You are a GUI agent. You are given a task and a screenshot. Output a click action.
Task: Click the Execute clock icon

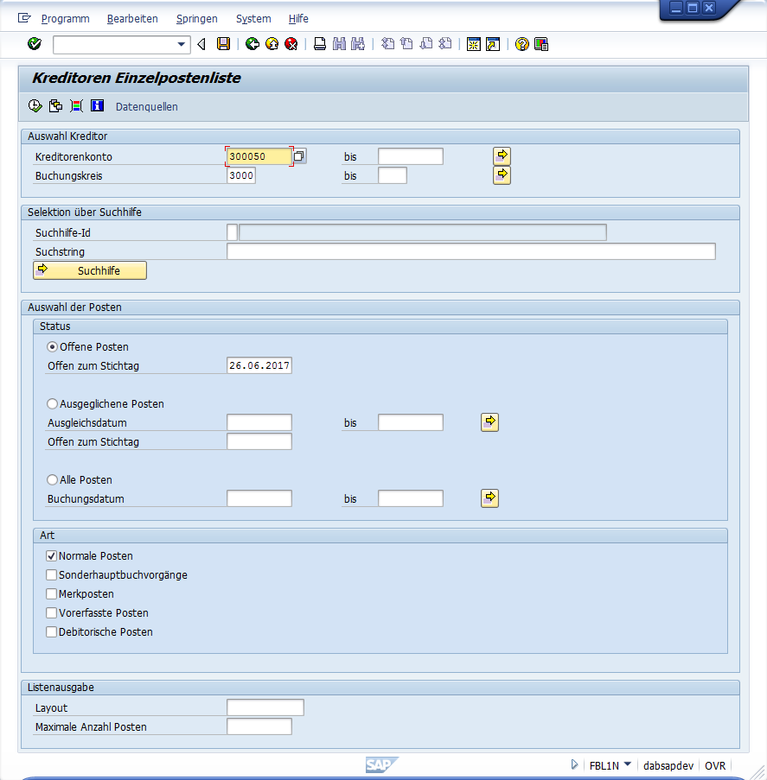pyautogui.click(x=35, y=106)
